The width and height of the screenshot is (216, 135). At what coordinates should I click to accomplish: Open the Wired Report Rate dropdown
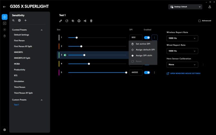(182, 51)
